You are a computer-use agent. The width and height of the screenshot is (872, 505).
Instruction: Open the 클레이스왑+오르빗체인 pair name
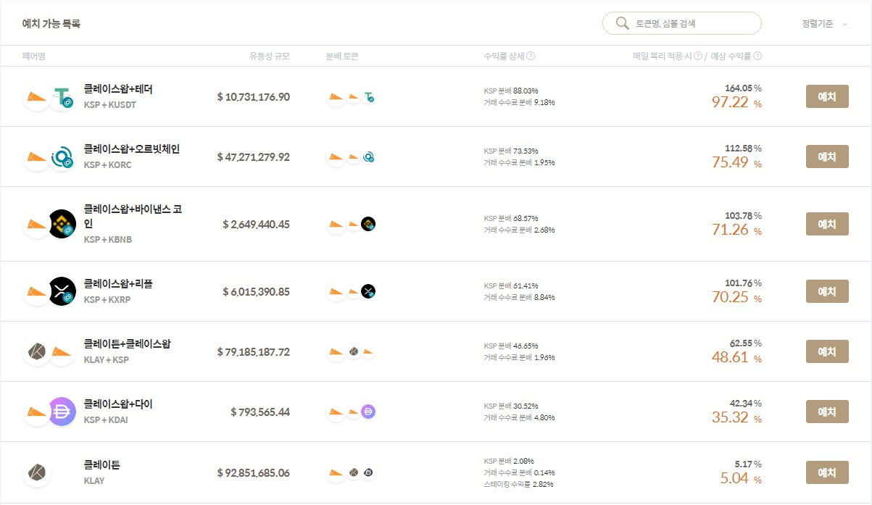pyautogui.click(x=131, y=149)
